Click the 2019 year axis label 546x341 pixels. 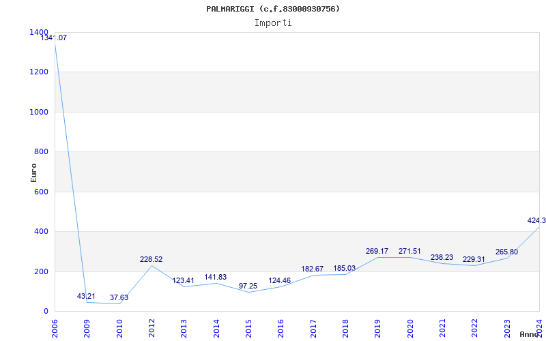click(x=378, y=329)
